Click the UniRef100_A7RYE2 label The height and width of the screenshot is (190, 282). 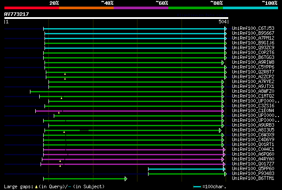click(253, 82)
